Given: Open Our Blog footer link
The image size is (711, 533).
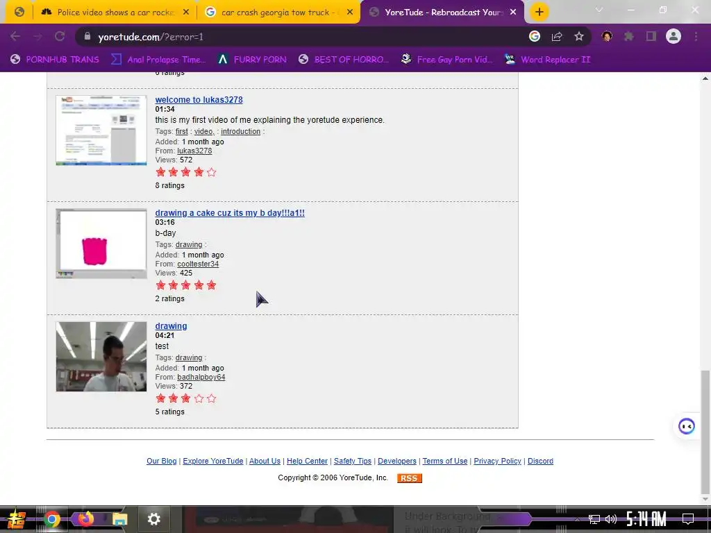Looking at the screenshot, I should pos(161,461).
